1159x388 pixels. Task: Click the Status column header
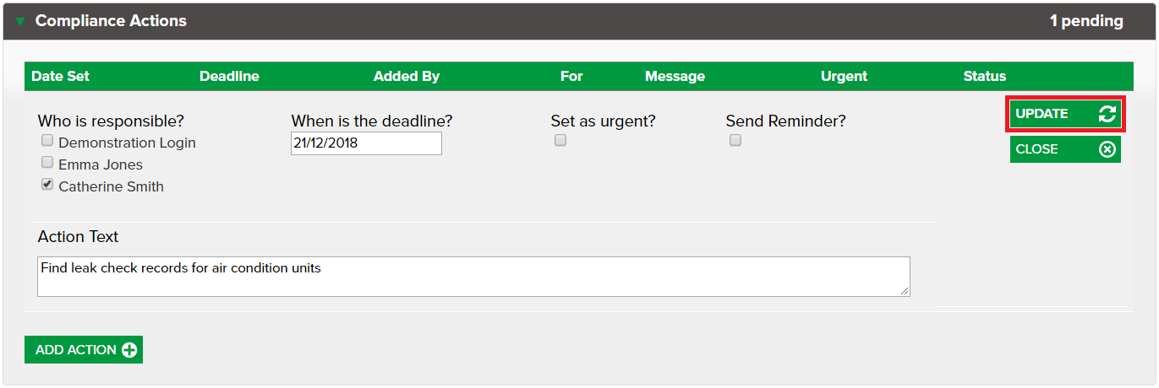[x=985, y=76]
